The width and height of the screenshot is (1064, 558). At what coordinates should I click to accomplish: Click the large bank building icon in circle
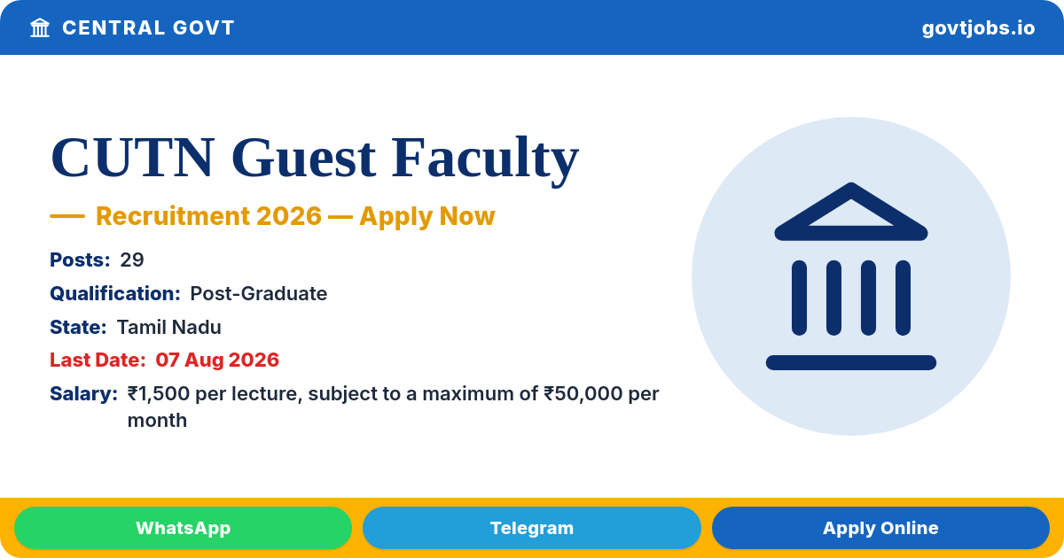(851, 276)
